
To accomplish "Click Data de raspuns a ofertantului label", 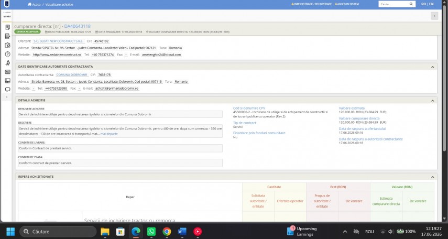I will [x=362, y=128].
